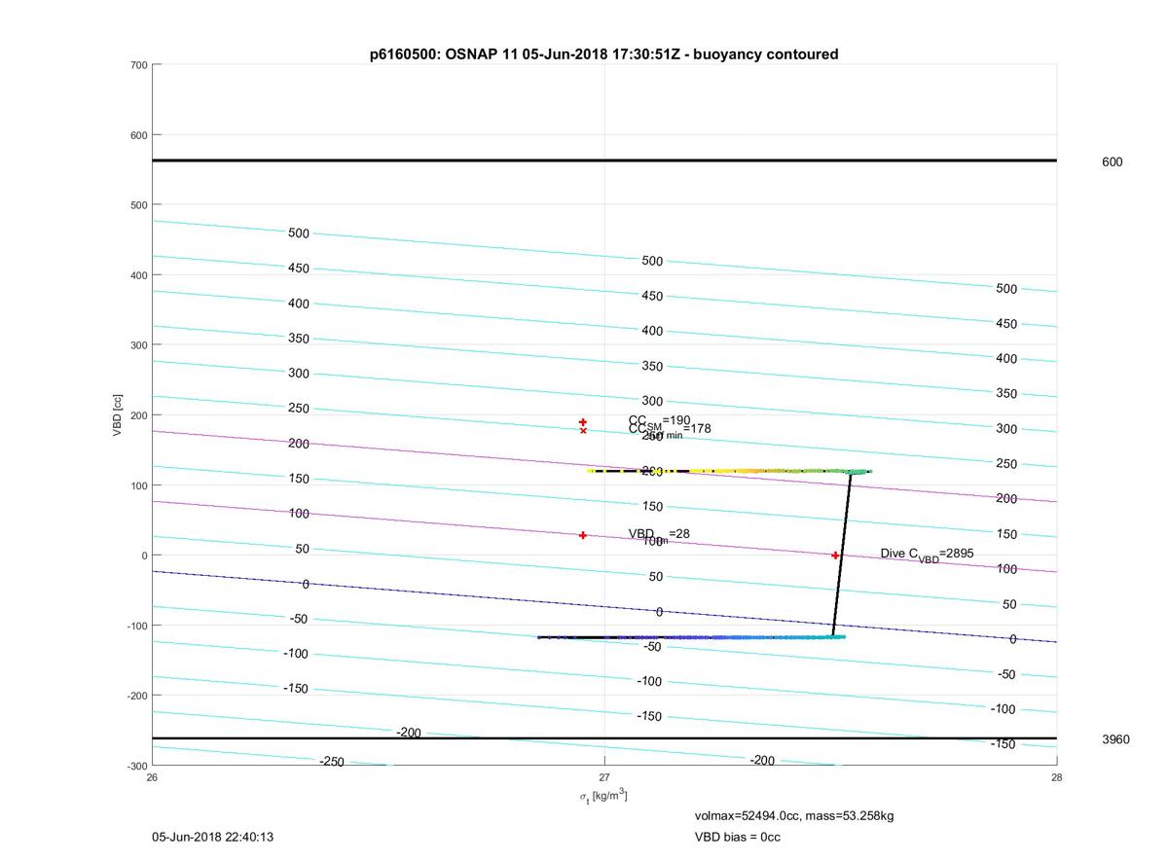The width and height of the screenshot is (1168, 861).
Task: Click the '3960' label right of the plot
Action: tap(1115, 739)
